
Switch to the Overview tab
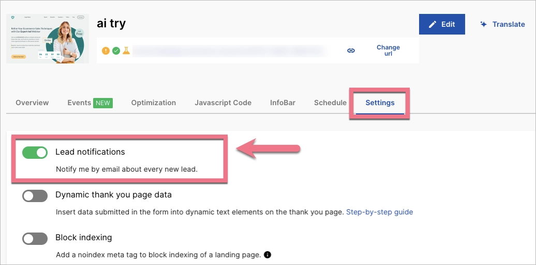point(32,103)
